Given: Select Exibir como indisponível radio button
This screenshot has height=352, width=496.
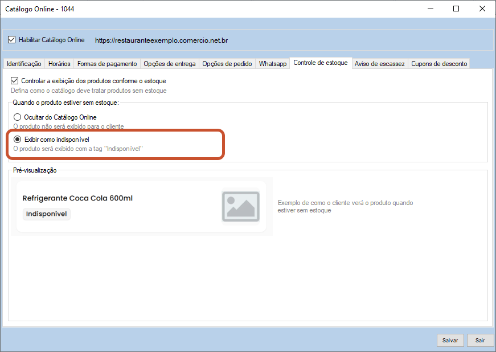Looking at the screenshot, I should pyautogui.click(x=18, y=140).
